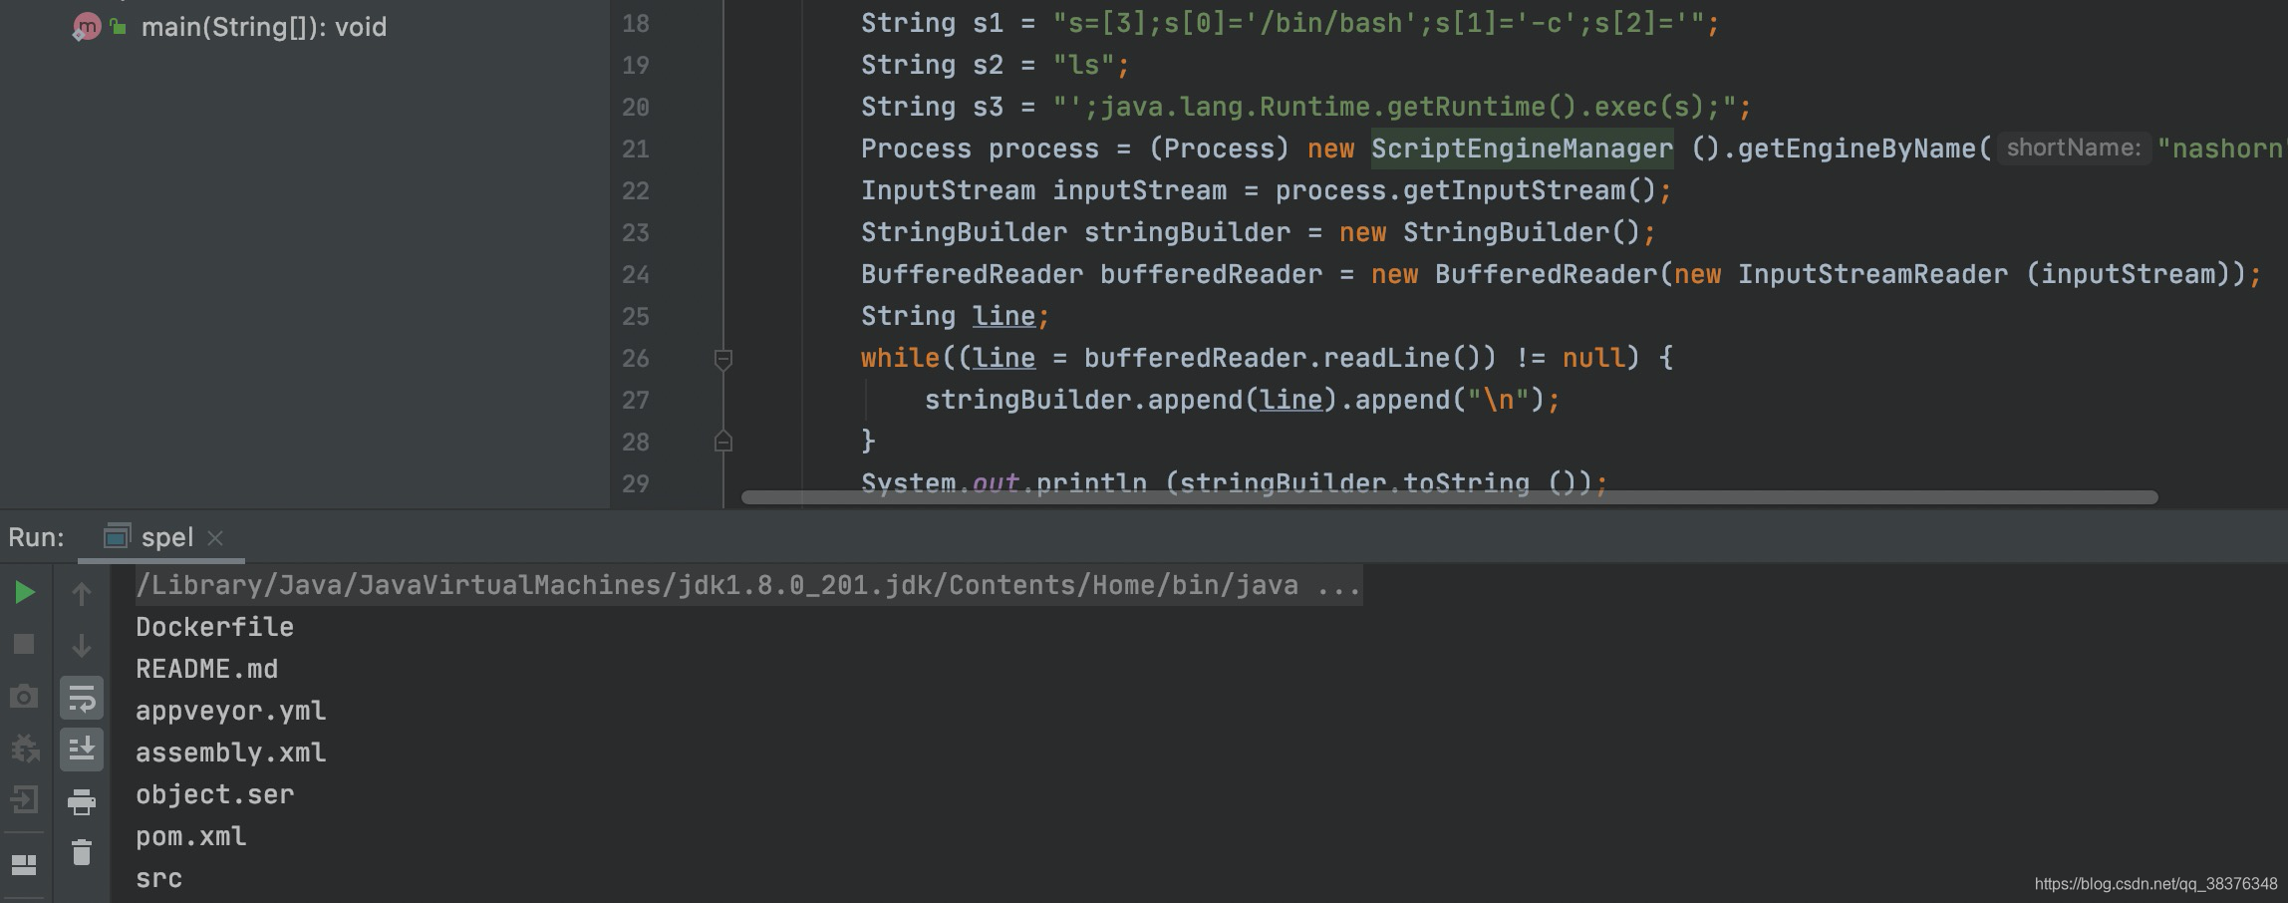Collapse the code fold at line 28
Viewport: 2288px width, 903px height.
pyautogui.click(x=723, y=443)
